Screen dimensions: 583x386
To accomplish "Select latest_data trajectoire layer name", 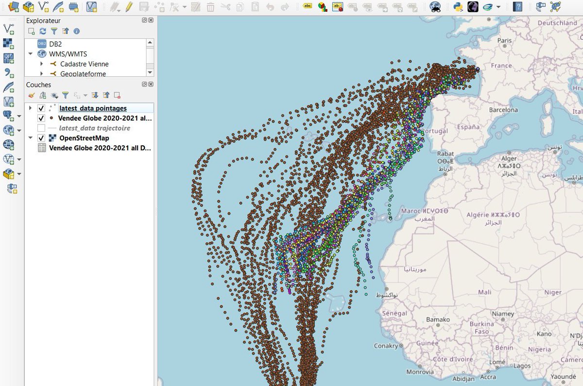I will click(x=94, y=128).
